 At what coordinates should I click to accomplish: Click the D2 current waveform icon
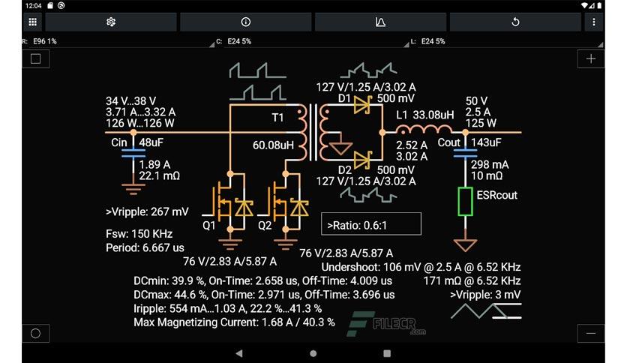tap(368, 196)
